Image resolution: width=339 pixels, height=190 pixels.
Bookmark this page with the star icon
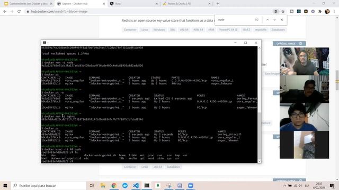click(x=283, y=12)
